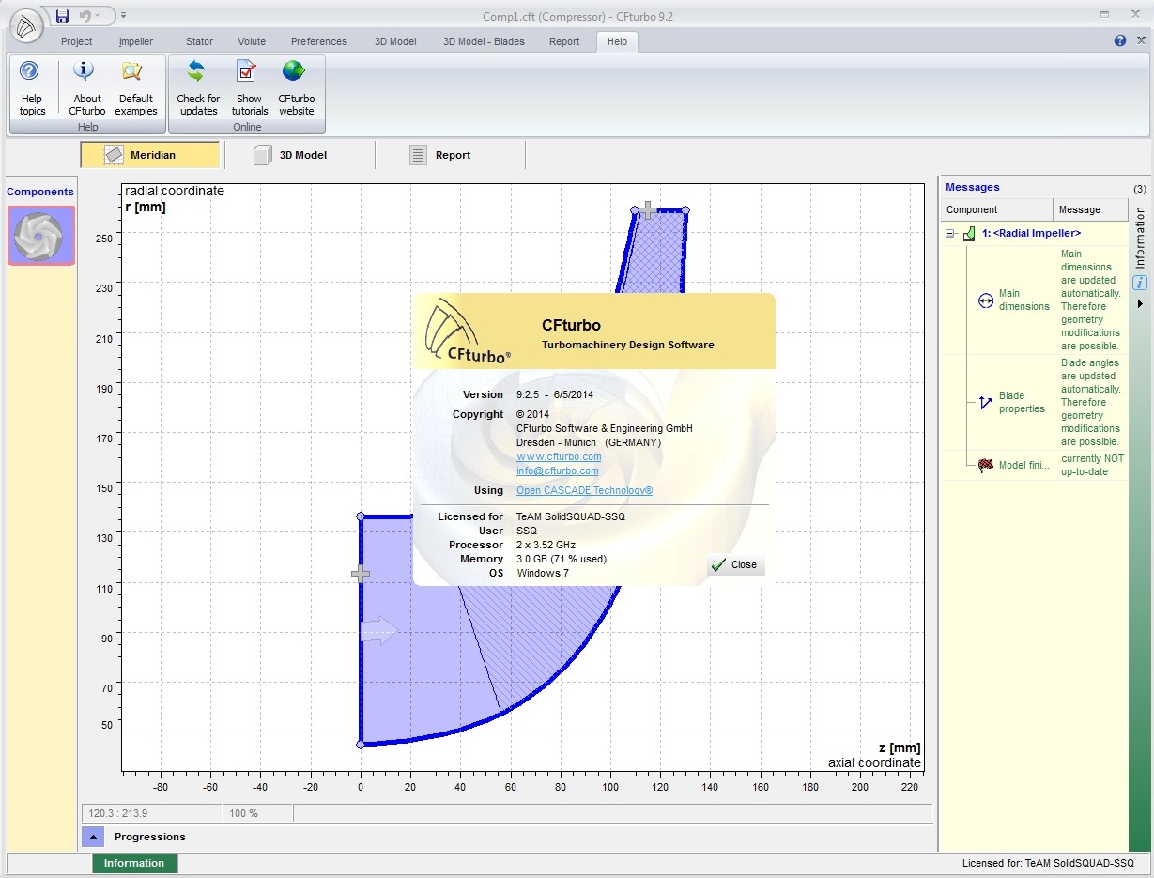This screenshot has height=878, width=1154.
Task: Close the About CFturbo dialog
Action: coord(735,564)
